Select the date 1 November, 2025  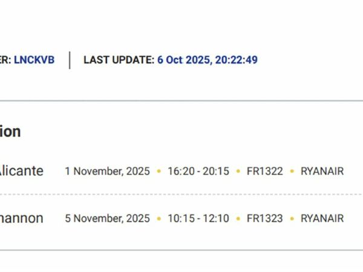point(107,171)
